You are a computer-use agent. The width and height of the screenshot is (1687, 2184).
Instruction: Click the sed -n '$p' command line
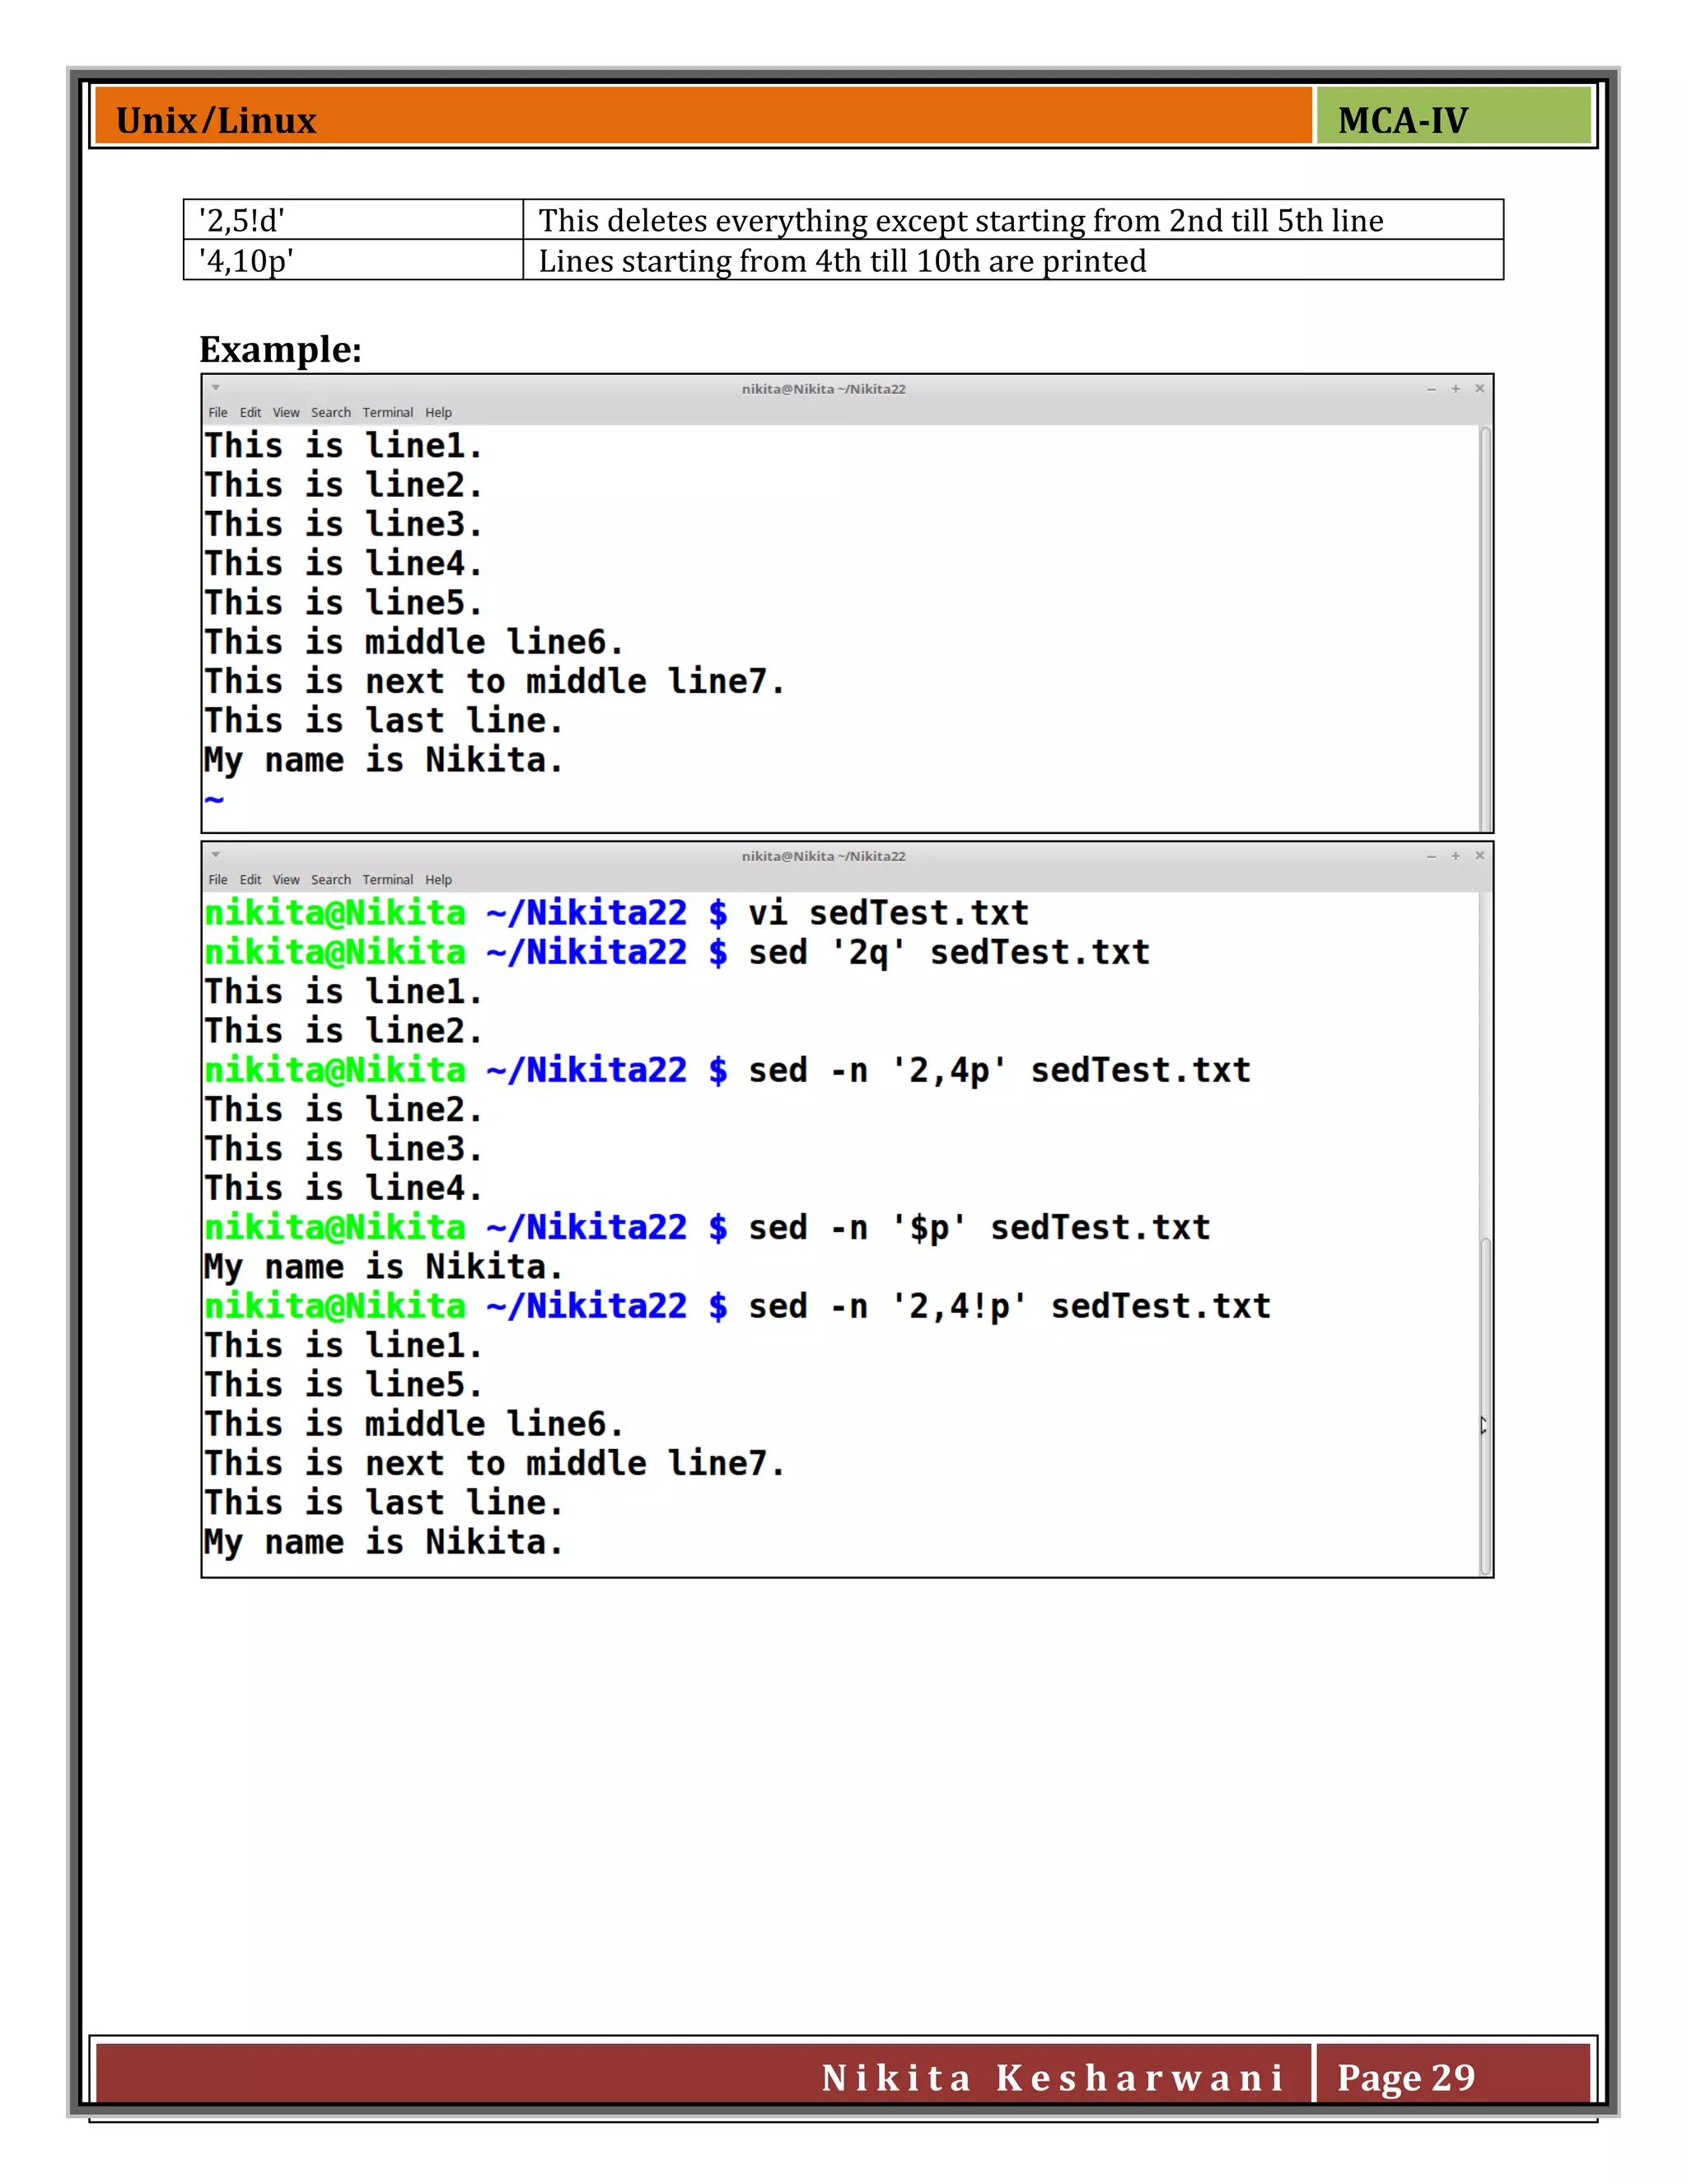coord(708,1228)
